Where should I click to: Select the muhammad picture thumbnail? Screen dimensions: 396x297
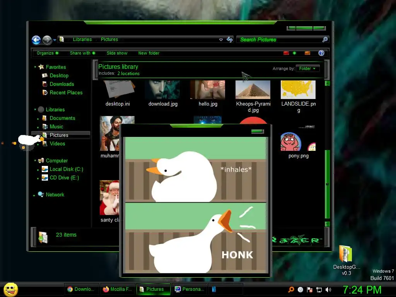click(110, 133)
